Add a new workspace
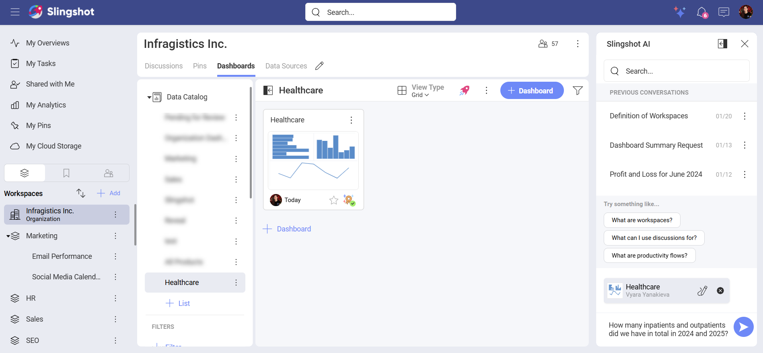763x353 pixels. click(109, 193)
